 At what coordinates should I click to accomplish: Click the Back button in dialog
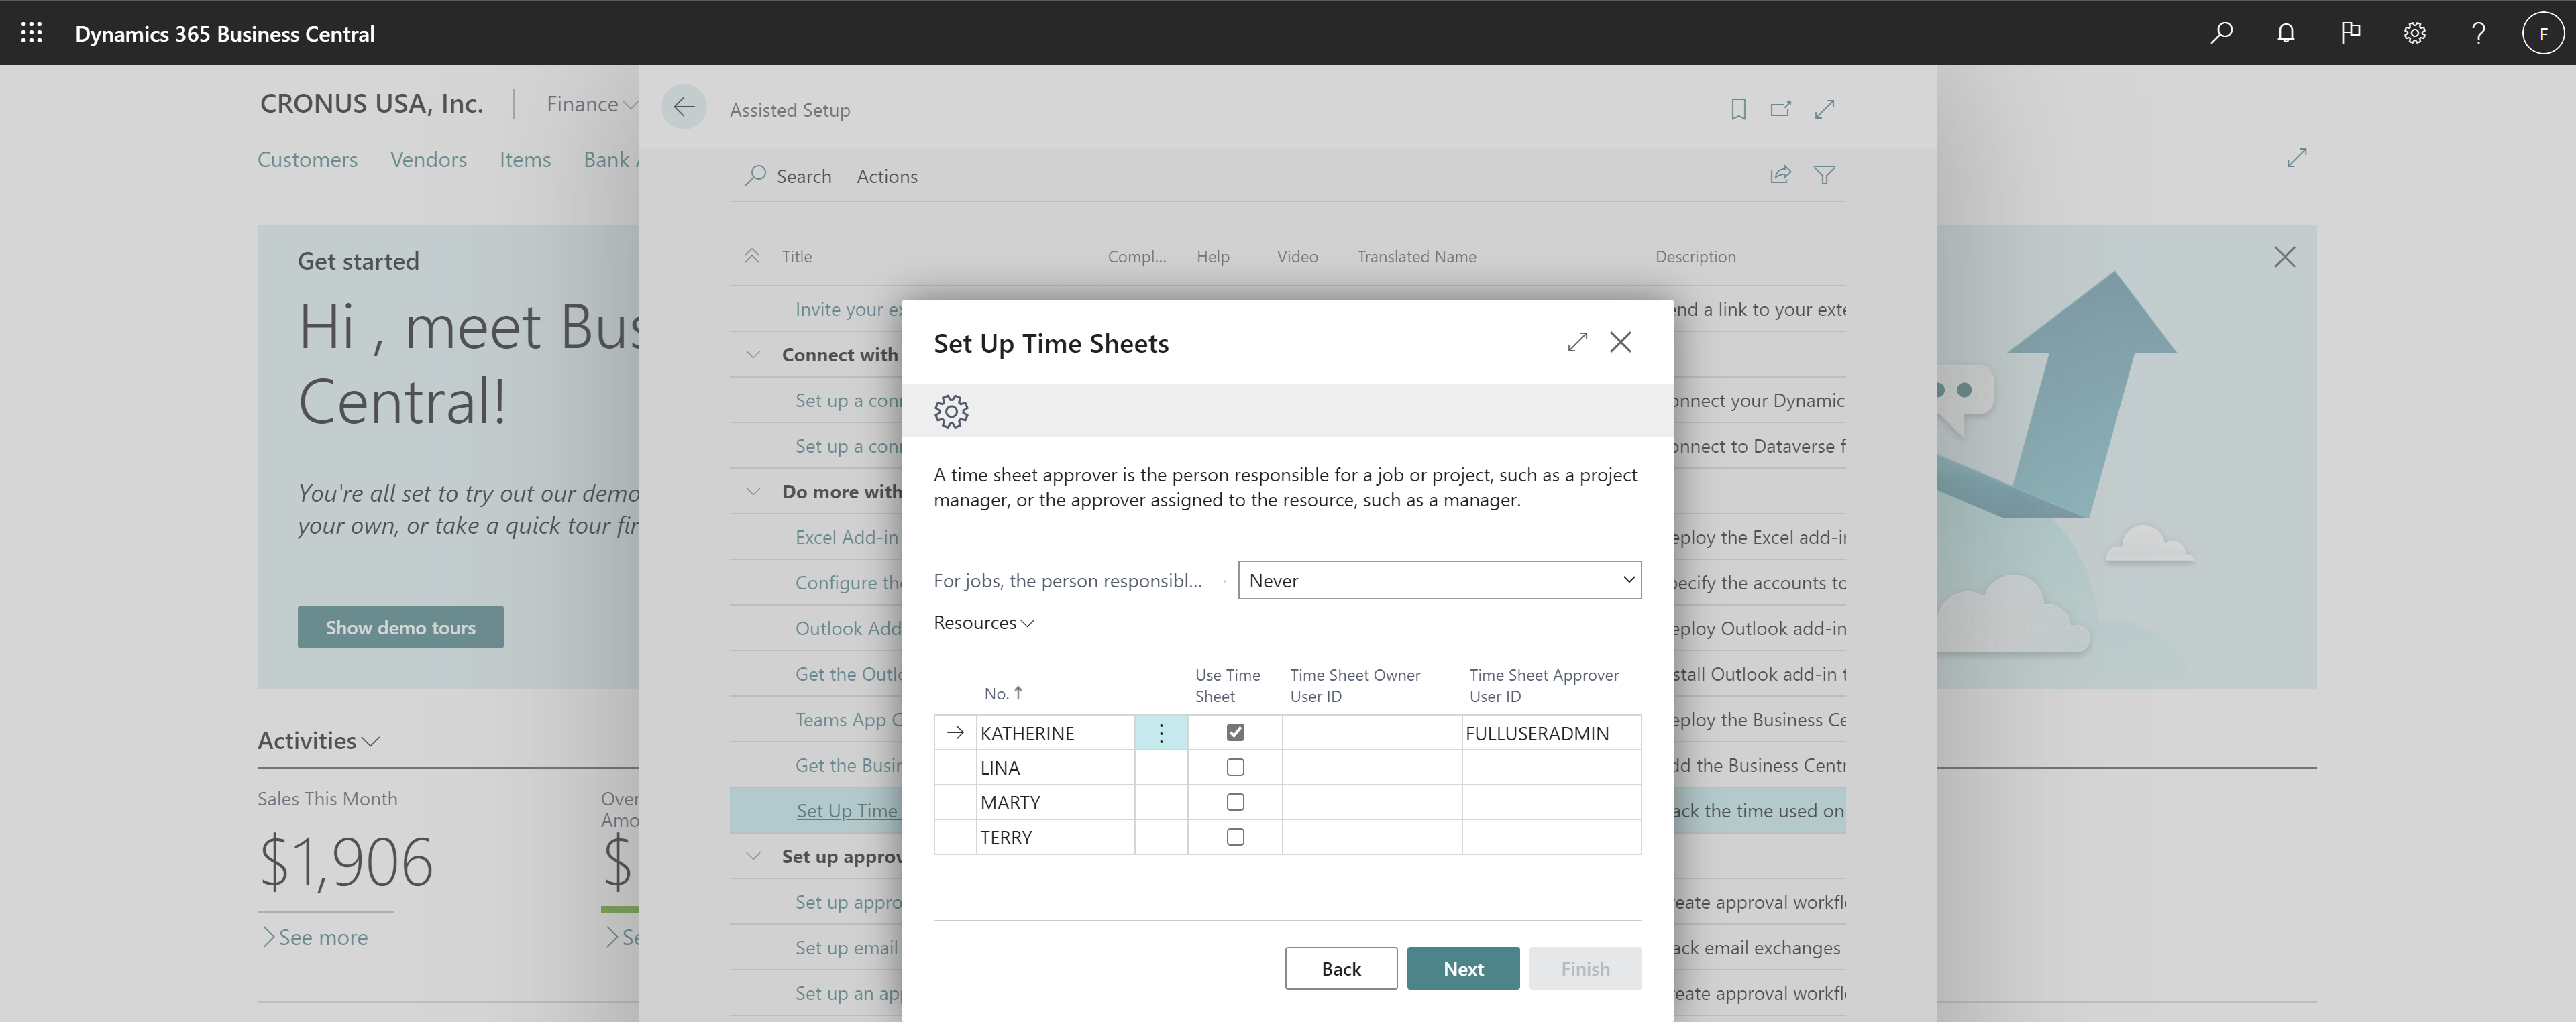pyautogui.click(x=1340, y=968)
